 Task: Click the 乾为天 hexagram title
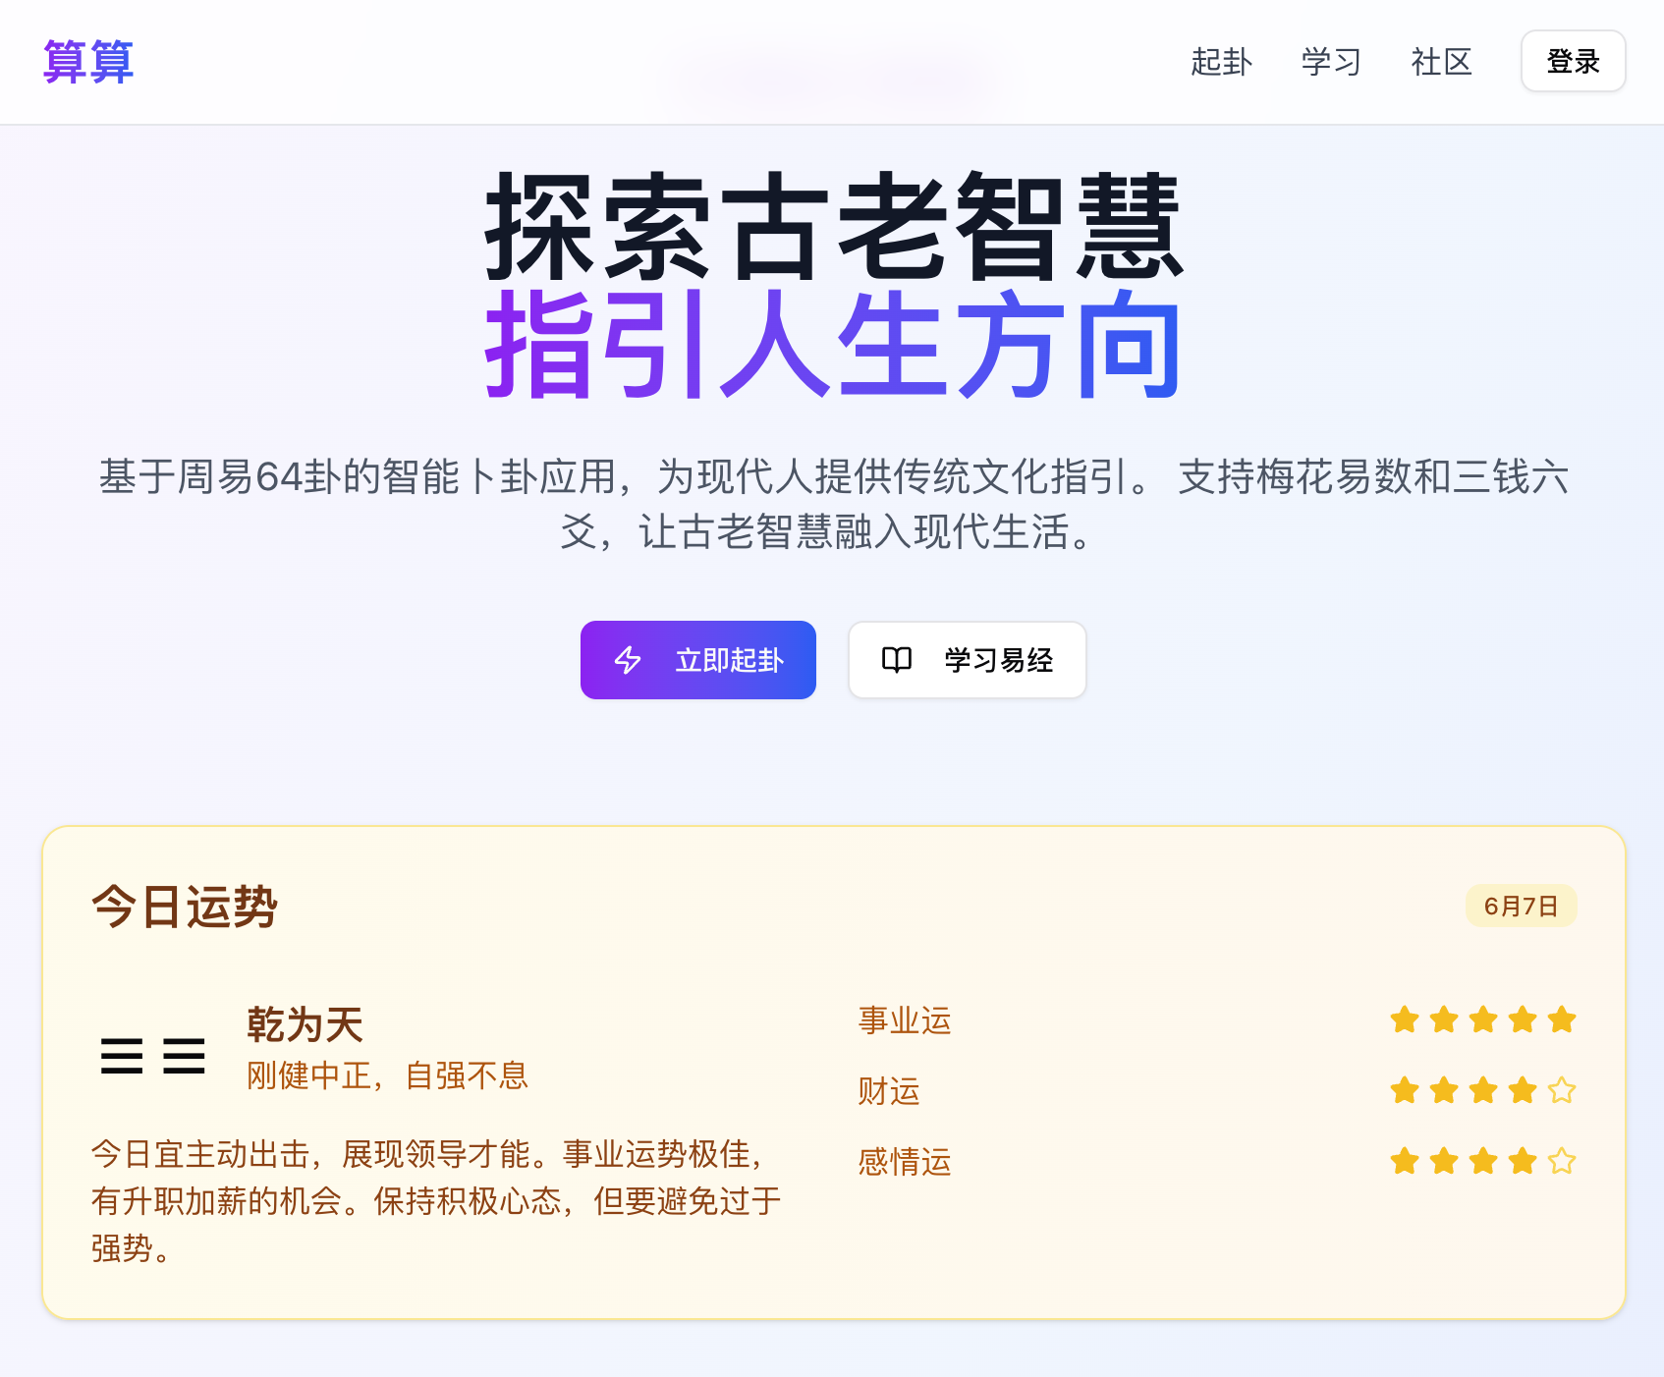[305, 1024]
